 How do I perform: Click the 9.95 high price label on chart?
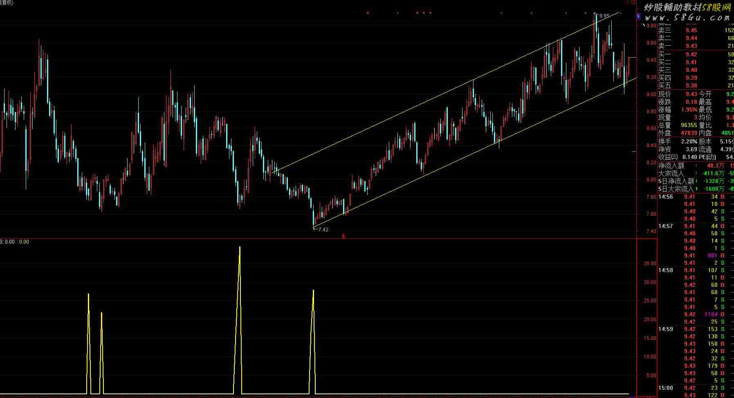click(x=604, y=16)
